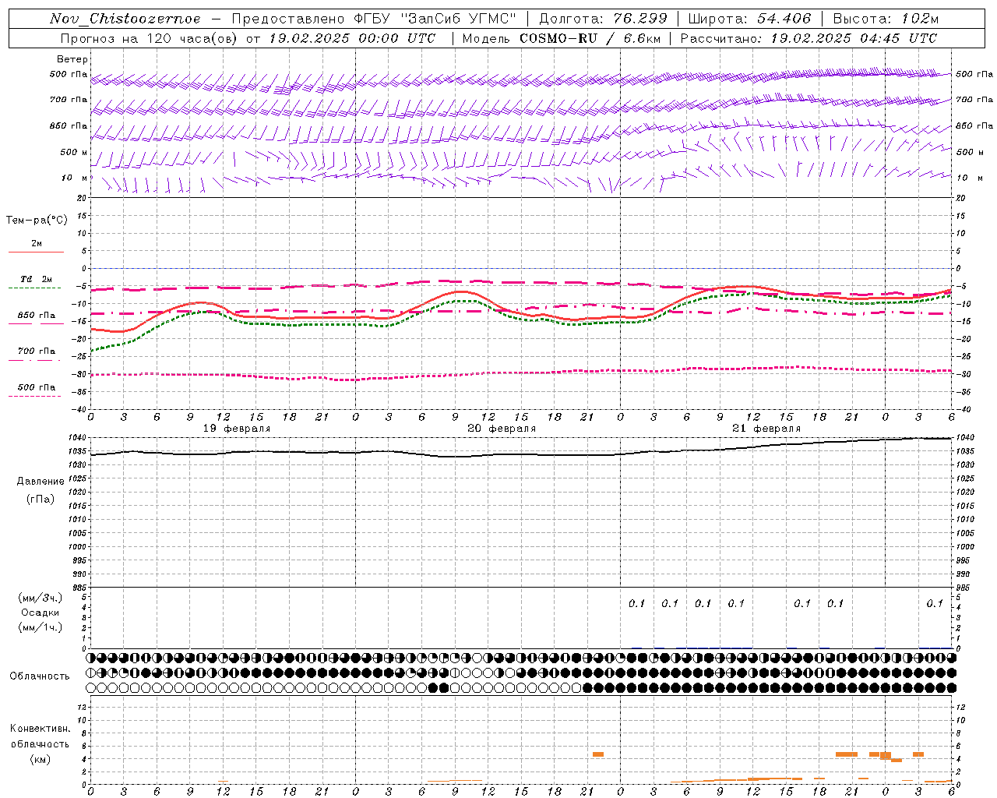Click the station name Nov_Chistoozernoe in the header
Image resolution: width=997 pixels, height=798 pixels.
point(125,19)
